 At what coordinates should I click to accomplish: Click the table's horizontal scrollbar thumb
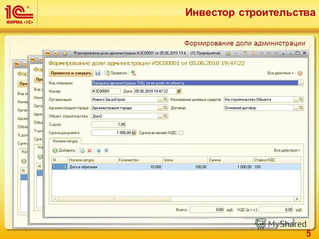point(115,199)
